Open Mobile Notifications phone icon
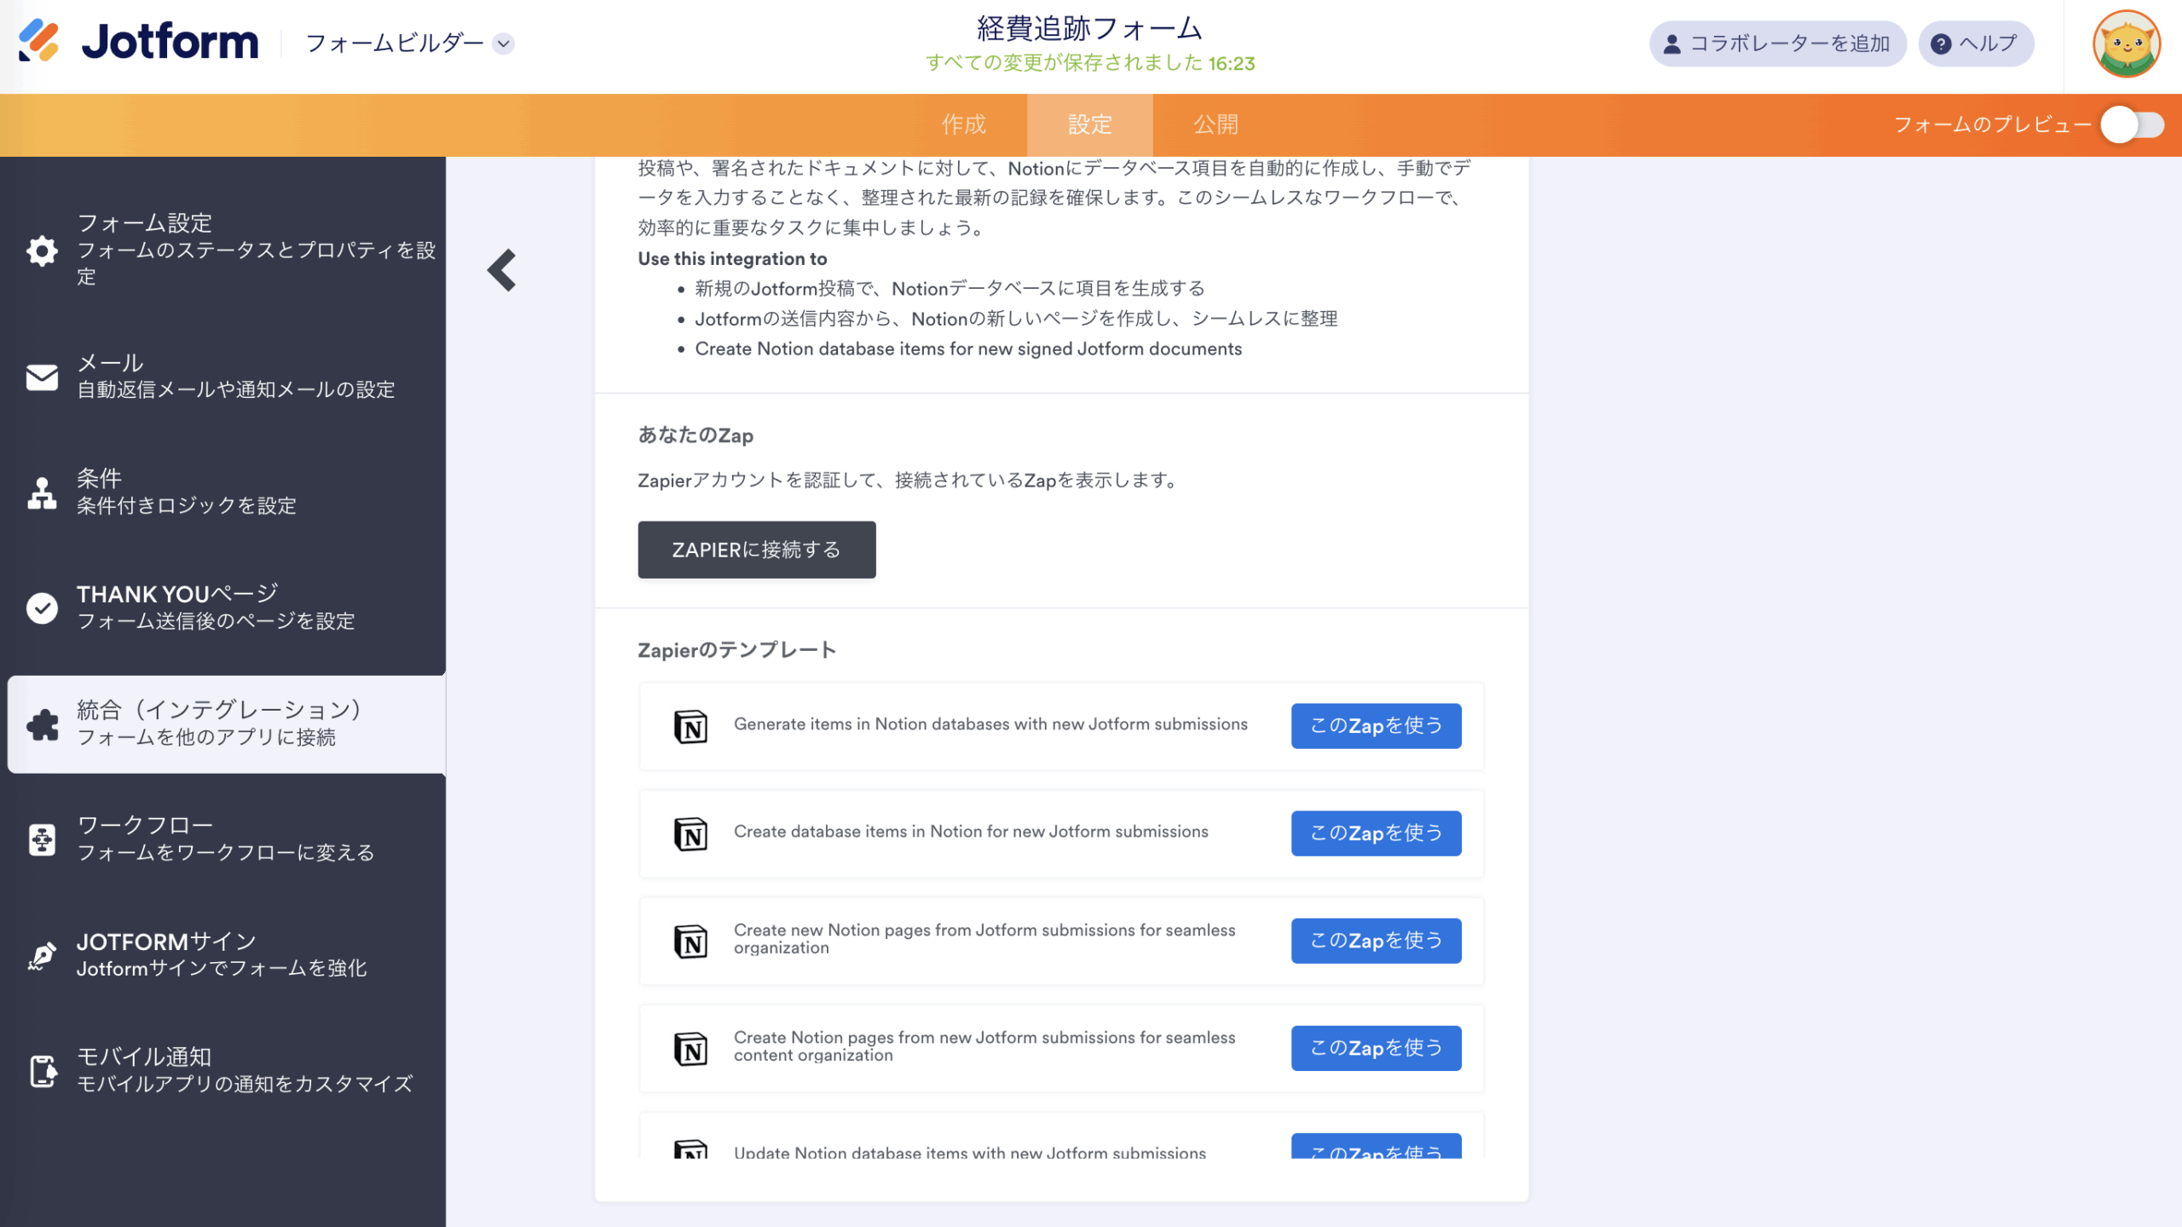Image resolution: width=2182 pixels, height=1227 pixels. point(42,1071)
